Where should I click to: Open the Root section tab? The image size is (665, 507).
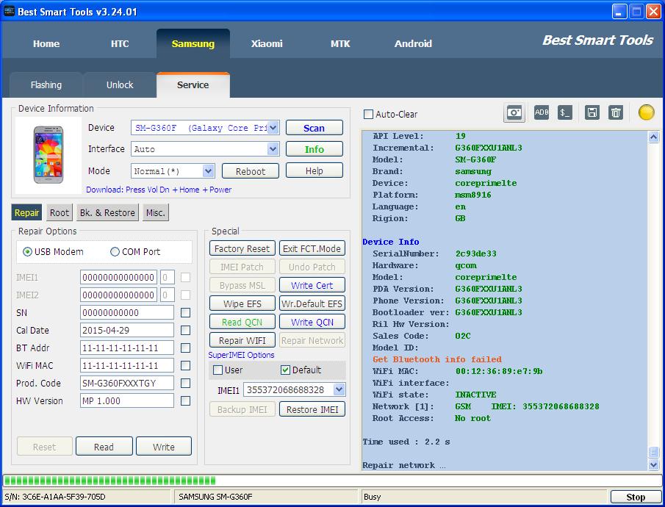(60, 212)
